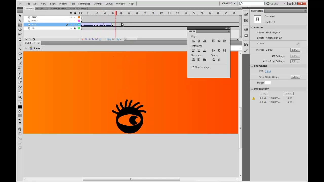Click the New Folder icon in timeline
This screenshot has width=324, height=182.
pos(30,39)
